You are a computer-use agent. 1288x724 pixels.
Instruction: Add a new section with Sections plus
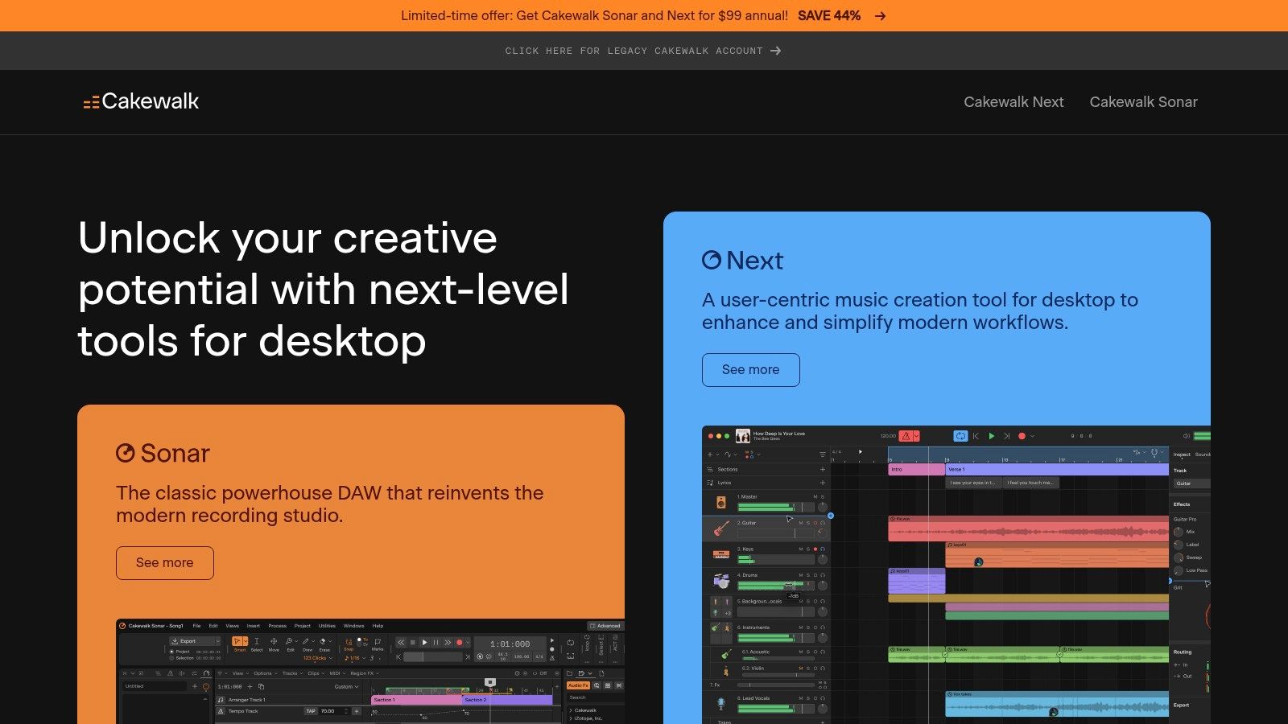tap(823, 469)
